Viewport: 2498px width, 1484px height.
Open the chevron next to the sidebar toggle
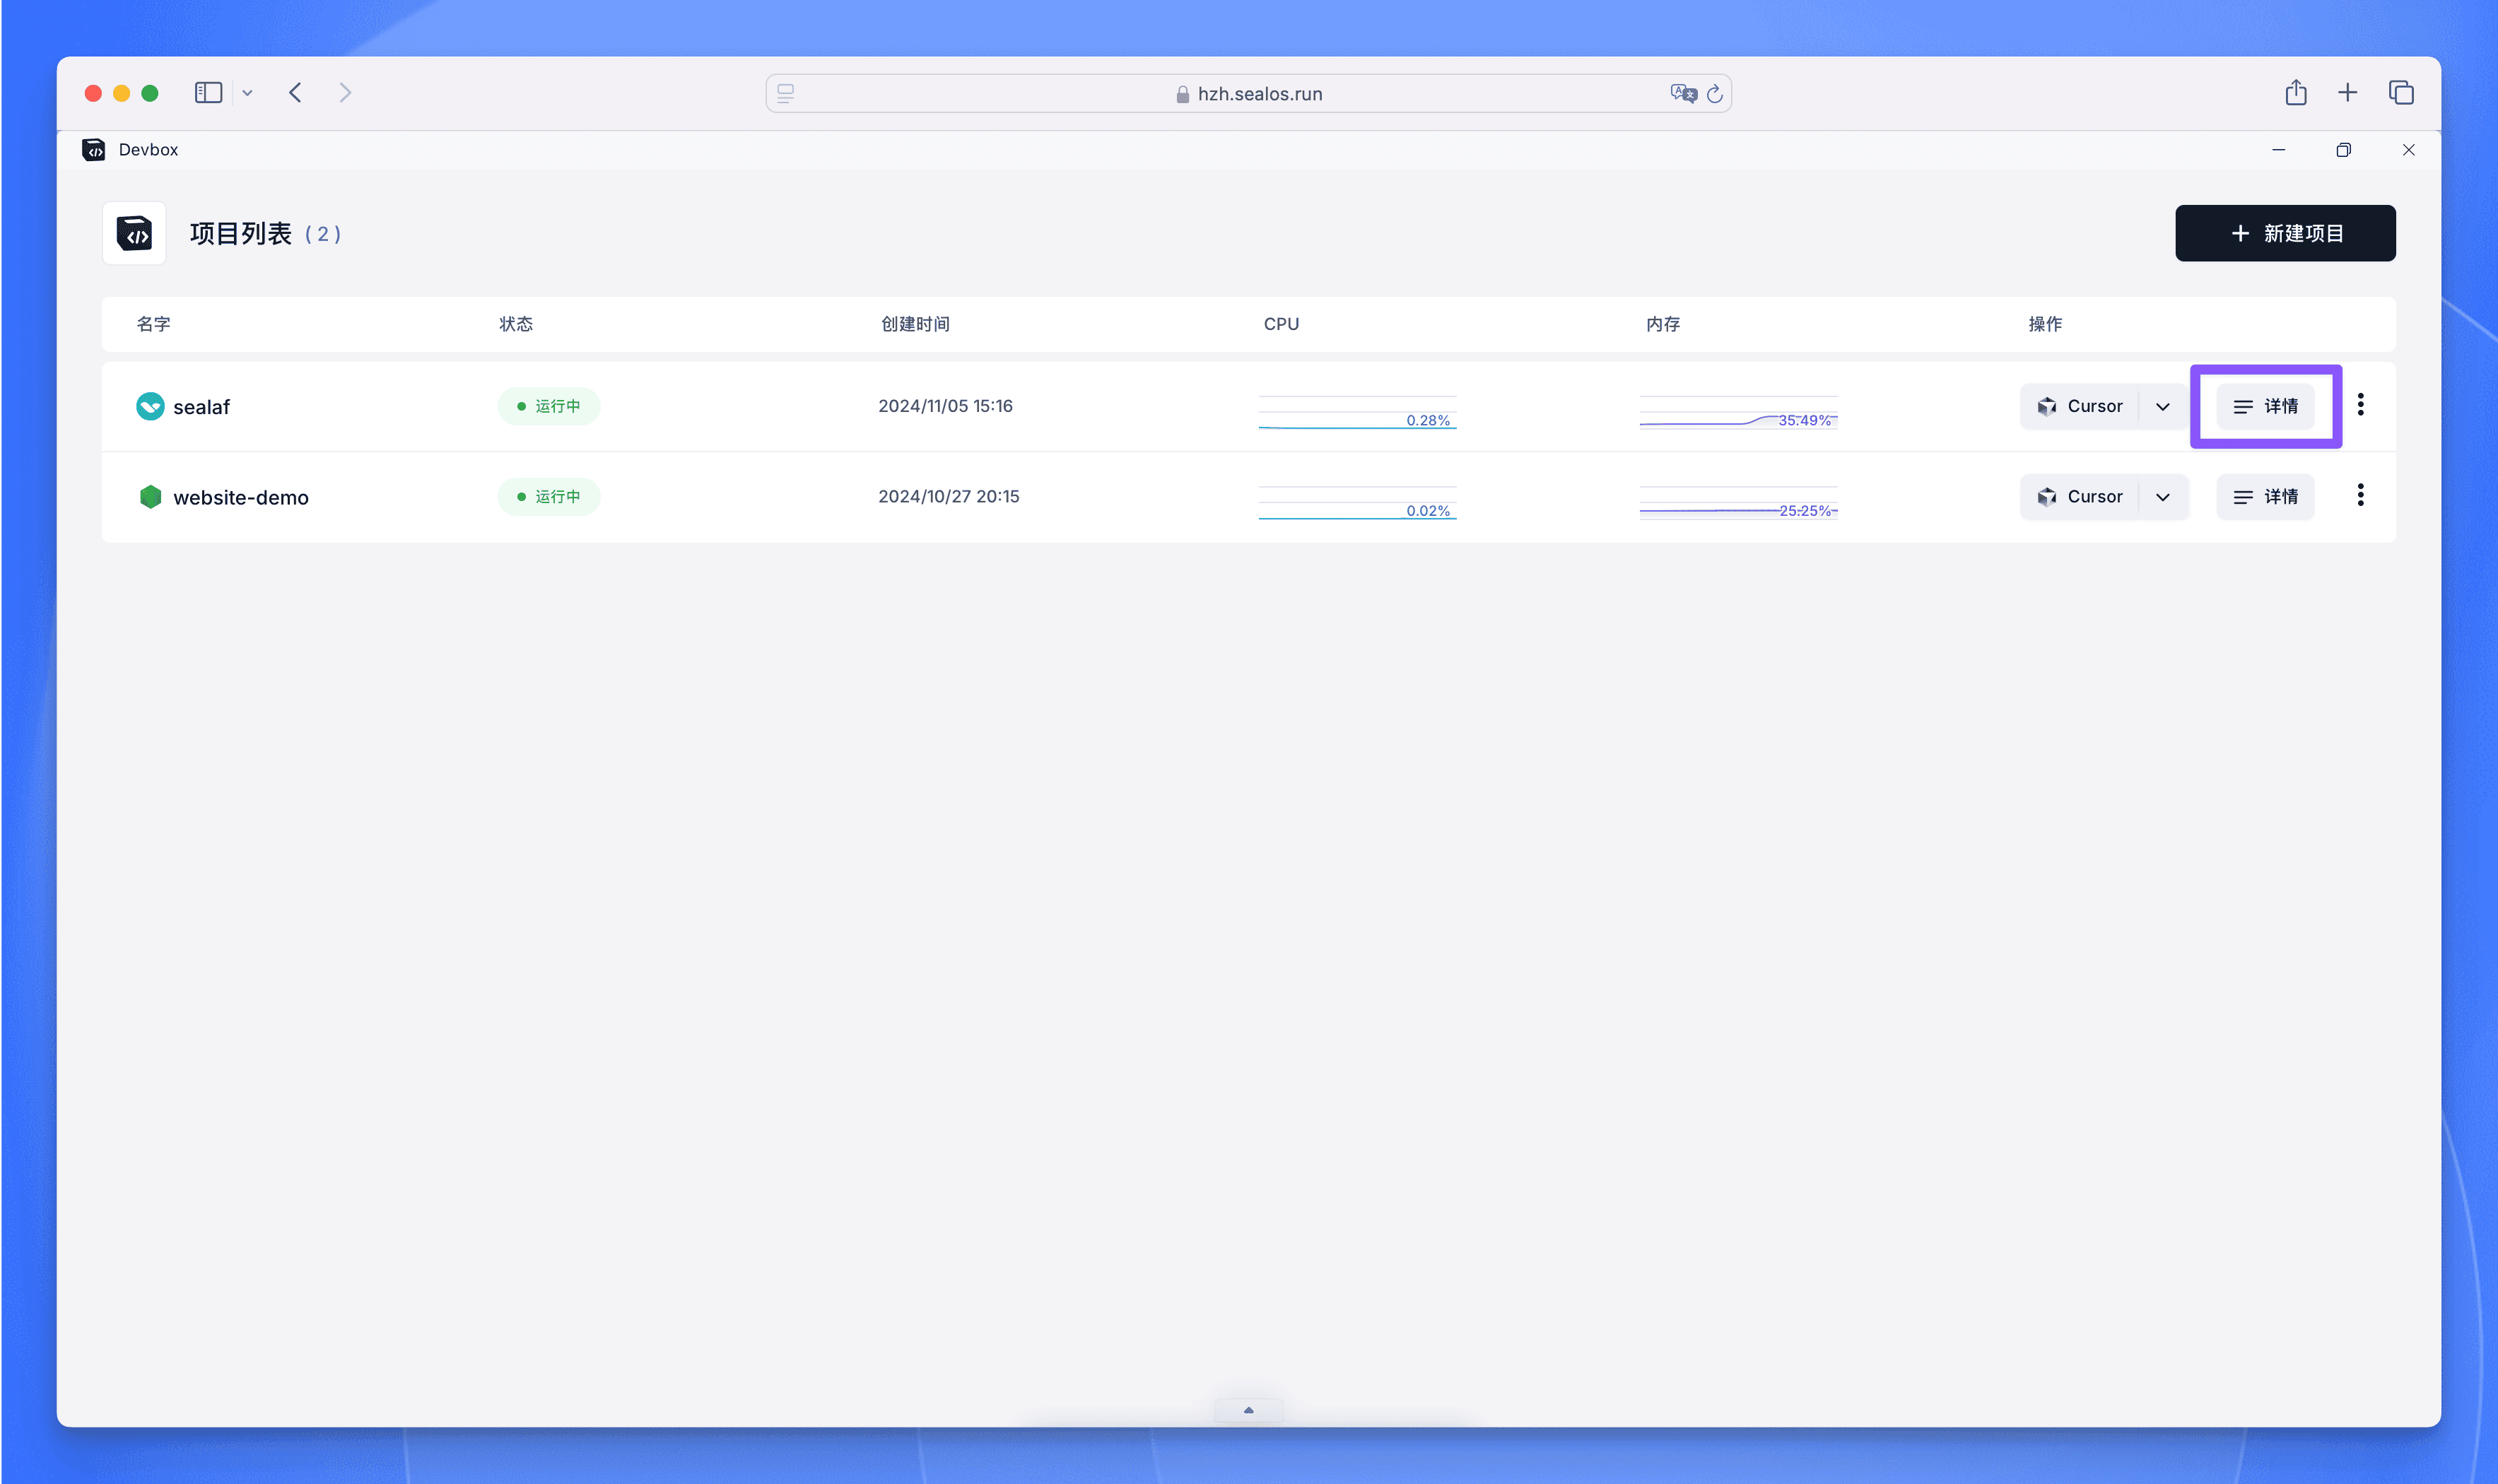click(x=247, y=92)
